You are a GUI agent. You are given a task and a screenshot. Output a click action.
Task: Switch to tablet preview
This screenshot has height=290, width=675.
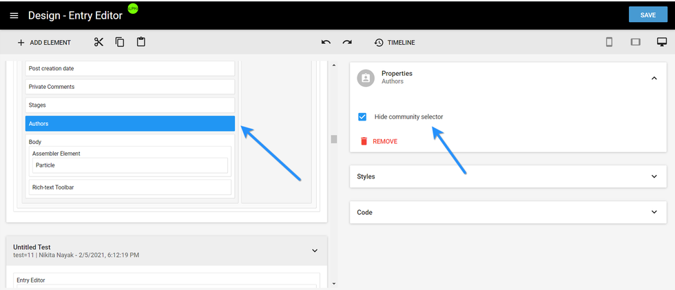click(635, 42)
